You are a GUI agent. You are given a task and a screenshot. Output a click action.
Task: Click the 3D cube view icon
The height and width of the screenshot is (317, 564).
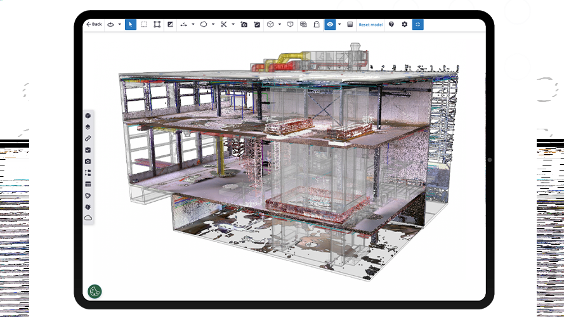click(x=270, y=25)
